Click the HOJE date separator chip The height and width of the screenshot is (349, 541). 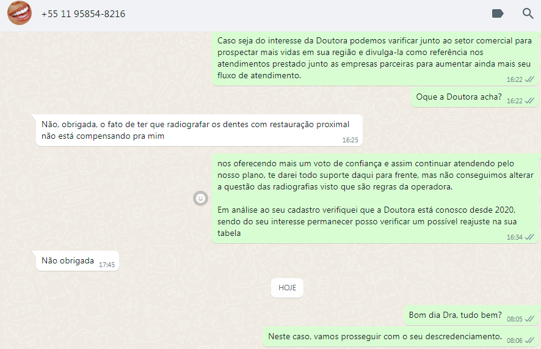pos(287,287)
